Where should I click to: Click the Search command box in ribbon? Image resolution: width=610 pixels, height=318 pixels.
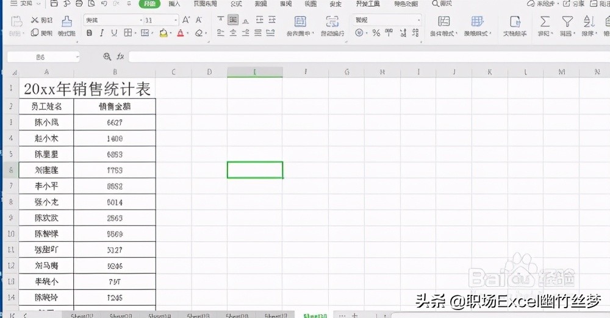(442, 4)
